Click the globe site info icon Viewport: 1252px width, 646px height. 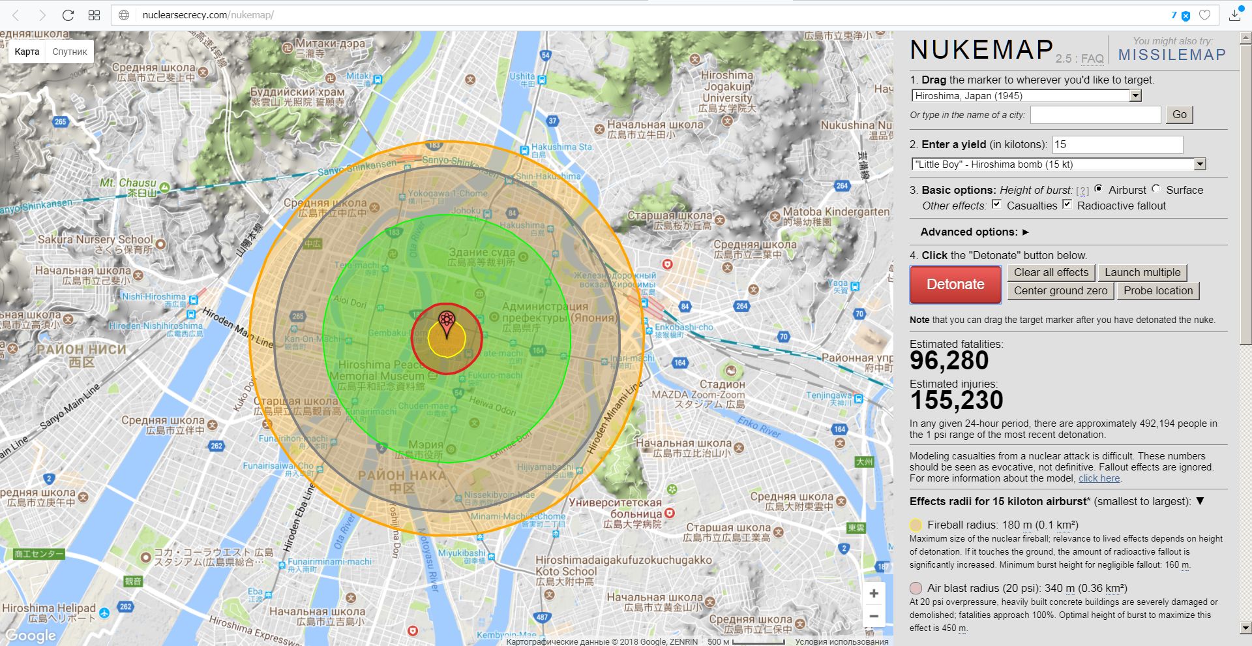[124, 15]
